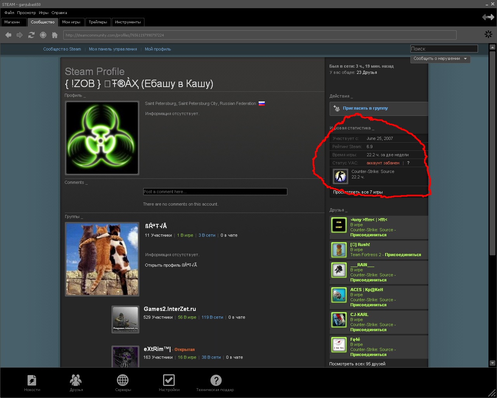Click Просмотреть все 7 игры
The width and height of the screenshot is (497, 398).
click(x=358, y=192)
